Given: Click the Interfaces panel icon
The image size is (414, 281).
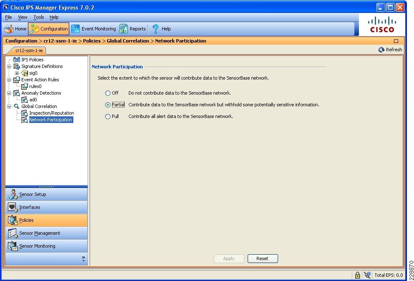Looking at the screenshot, I should 13,207.
